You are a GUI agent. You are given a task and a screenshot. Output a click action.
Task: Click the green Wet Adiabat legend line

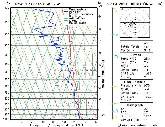click(x=66, y=18)
